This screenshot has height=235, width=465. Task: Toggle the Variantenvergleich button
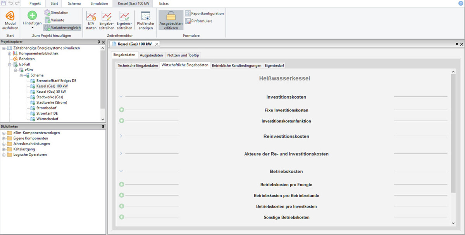click(62, 28)
